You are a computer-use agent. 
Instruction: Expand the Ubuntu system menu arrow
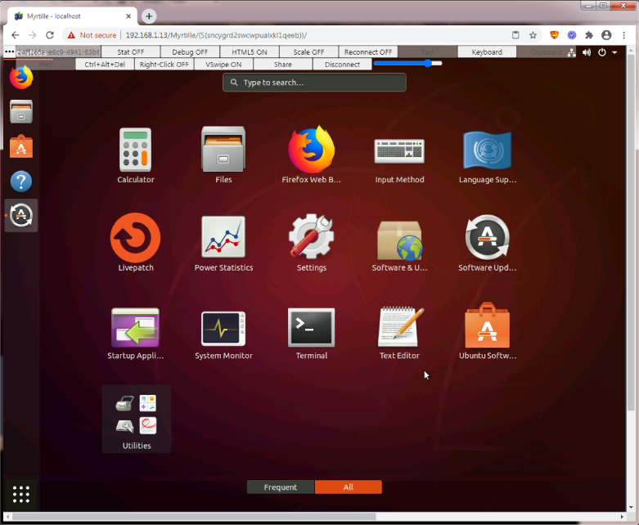pos(614,52)
